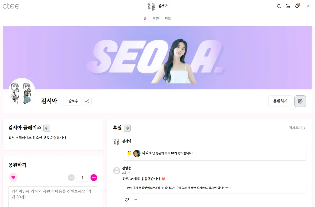Switch to the 피드 tab
The width and height of the screenshot is (315, 207).
[x=168, y=19]
